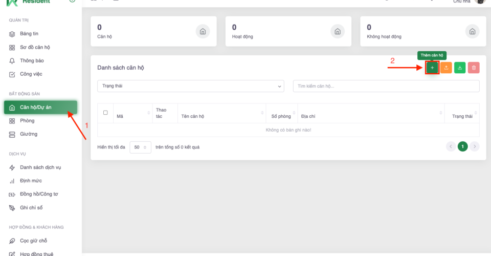
Task: Click the red trash delete button
Action: pyautogui.click(x=474, y=68)
